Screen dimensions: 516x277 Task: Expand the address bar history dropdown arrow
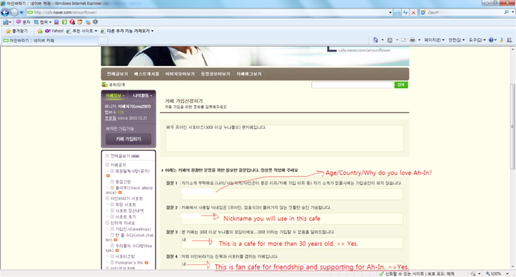(x=390, y=13)
